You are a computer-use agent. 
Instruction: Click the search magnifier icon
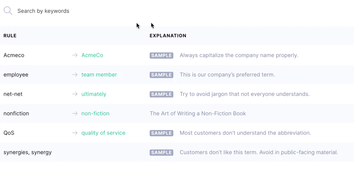(x=8, y=11)
